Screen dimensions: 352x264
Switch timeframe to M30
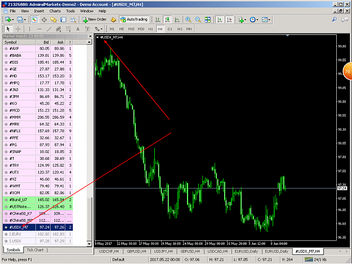(141, 29)
